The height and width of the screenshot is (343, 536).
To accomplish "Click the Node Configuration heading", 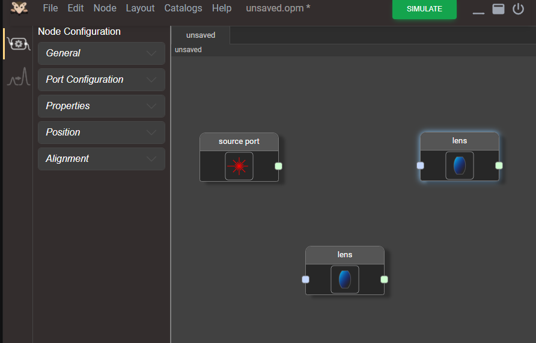I will pos(79,31).
